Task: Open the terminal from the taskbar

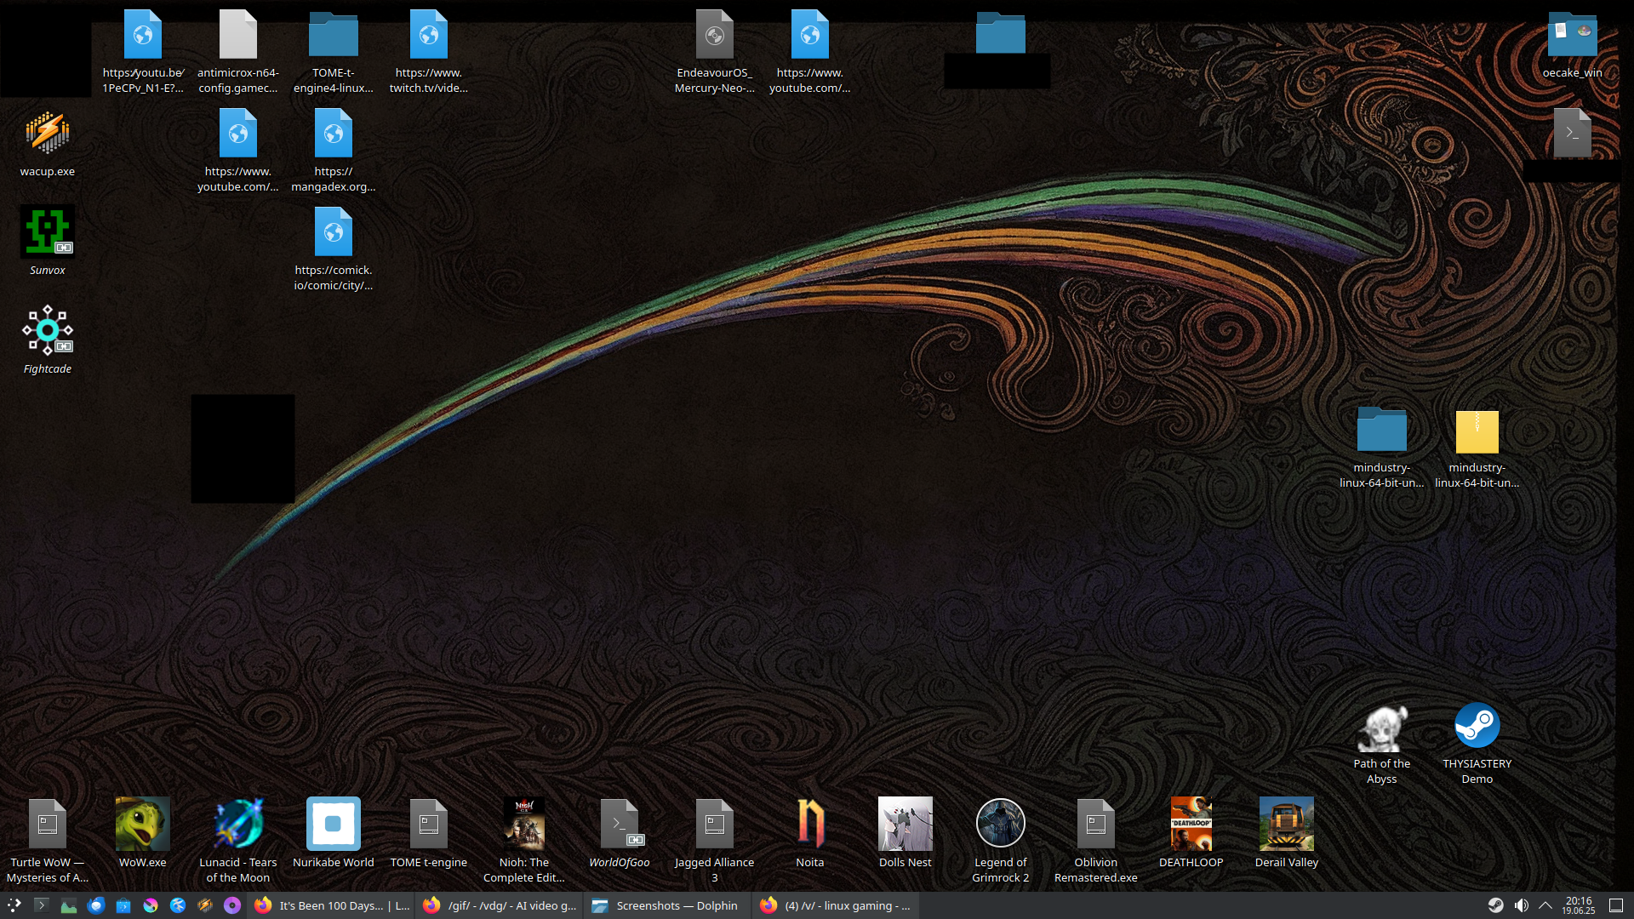Action: pyautogui.click(x=41, y=905)
